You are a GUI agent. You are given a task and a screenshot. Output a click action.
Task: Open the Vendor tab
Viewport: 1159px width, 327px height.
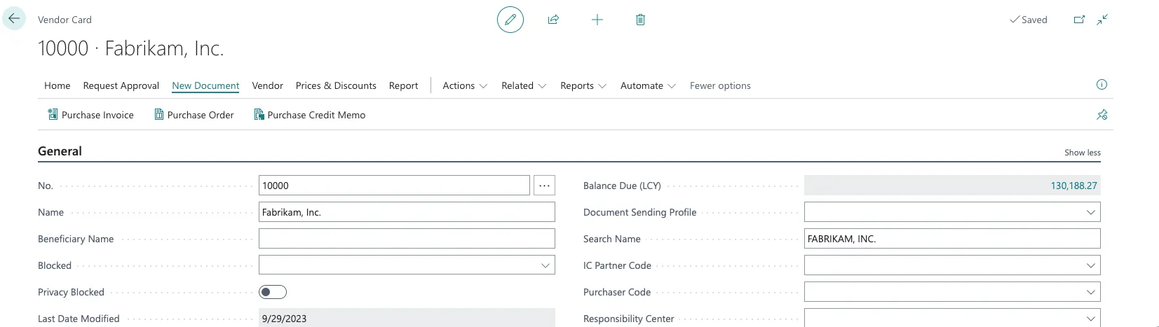(x=268, y=85)
